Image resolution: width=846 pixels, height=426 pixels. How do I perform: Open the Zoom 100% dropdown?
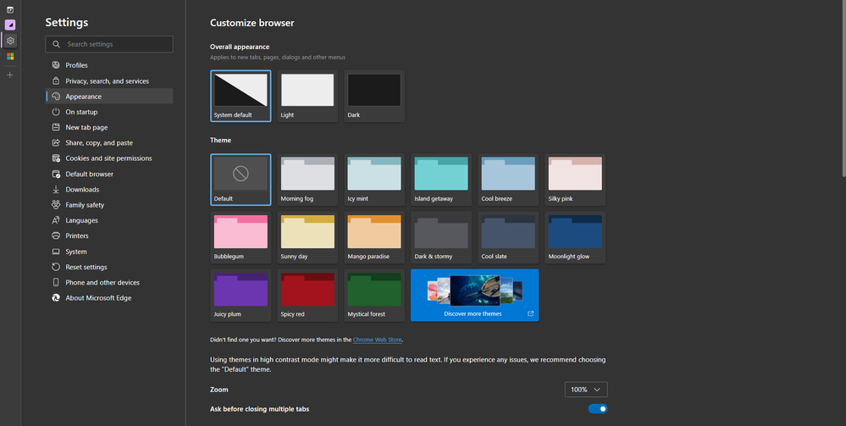point(586,390)
